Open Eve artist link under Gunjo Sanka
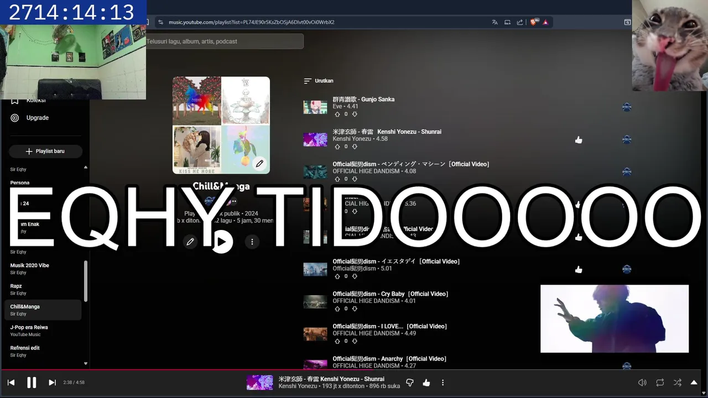The width and height of the screenshot is (708, 398). pyautogui.click(x=337, y=106)
